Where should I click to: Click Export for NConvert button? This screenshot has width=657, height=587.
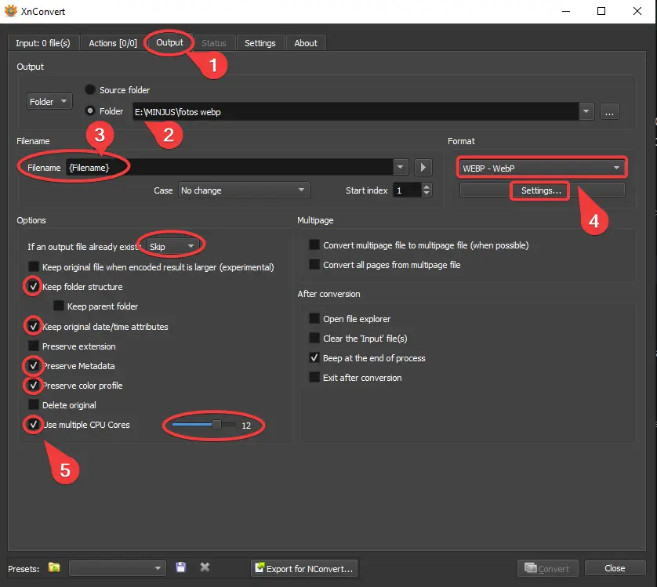click(x=304, y=568)
